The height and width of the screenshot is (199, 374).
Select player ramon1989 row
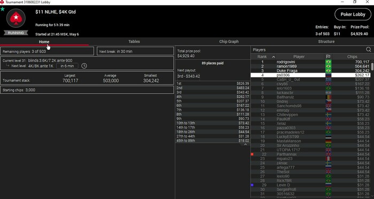pyautogui.click(x=310, y=66)
